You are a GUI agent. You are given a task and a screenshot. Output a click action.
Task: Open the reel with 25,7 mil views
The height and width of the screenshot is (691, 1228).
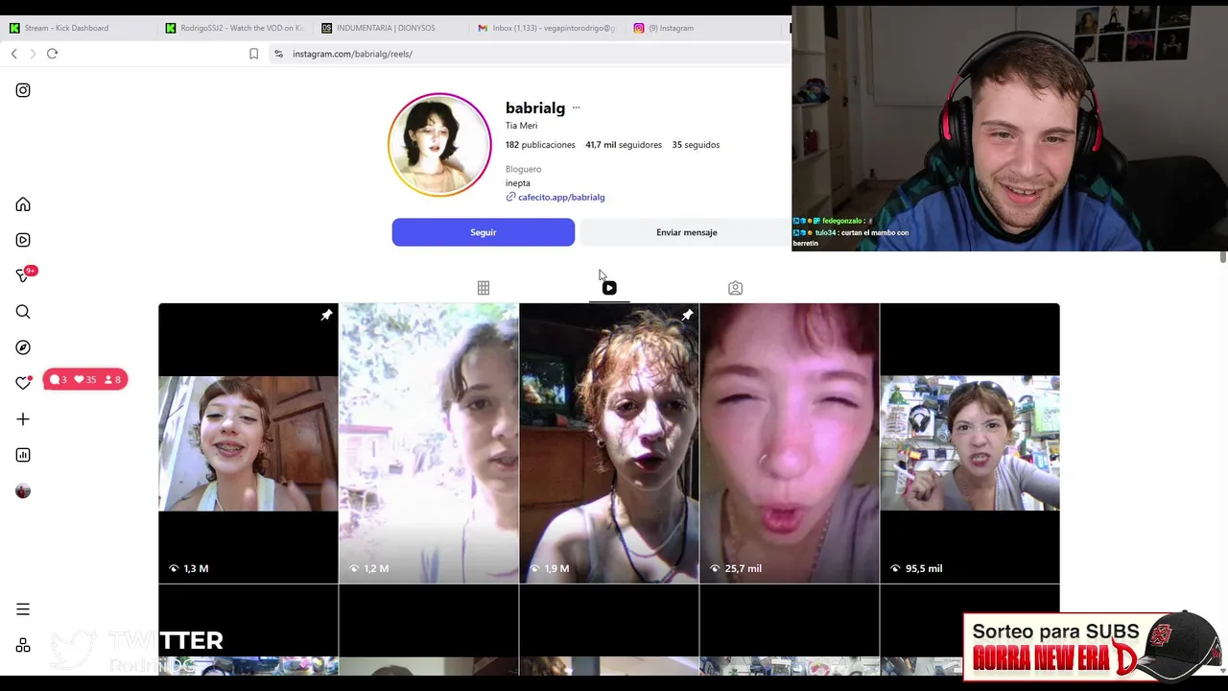tap(790, 443)
